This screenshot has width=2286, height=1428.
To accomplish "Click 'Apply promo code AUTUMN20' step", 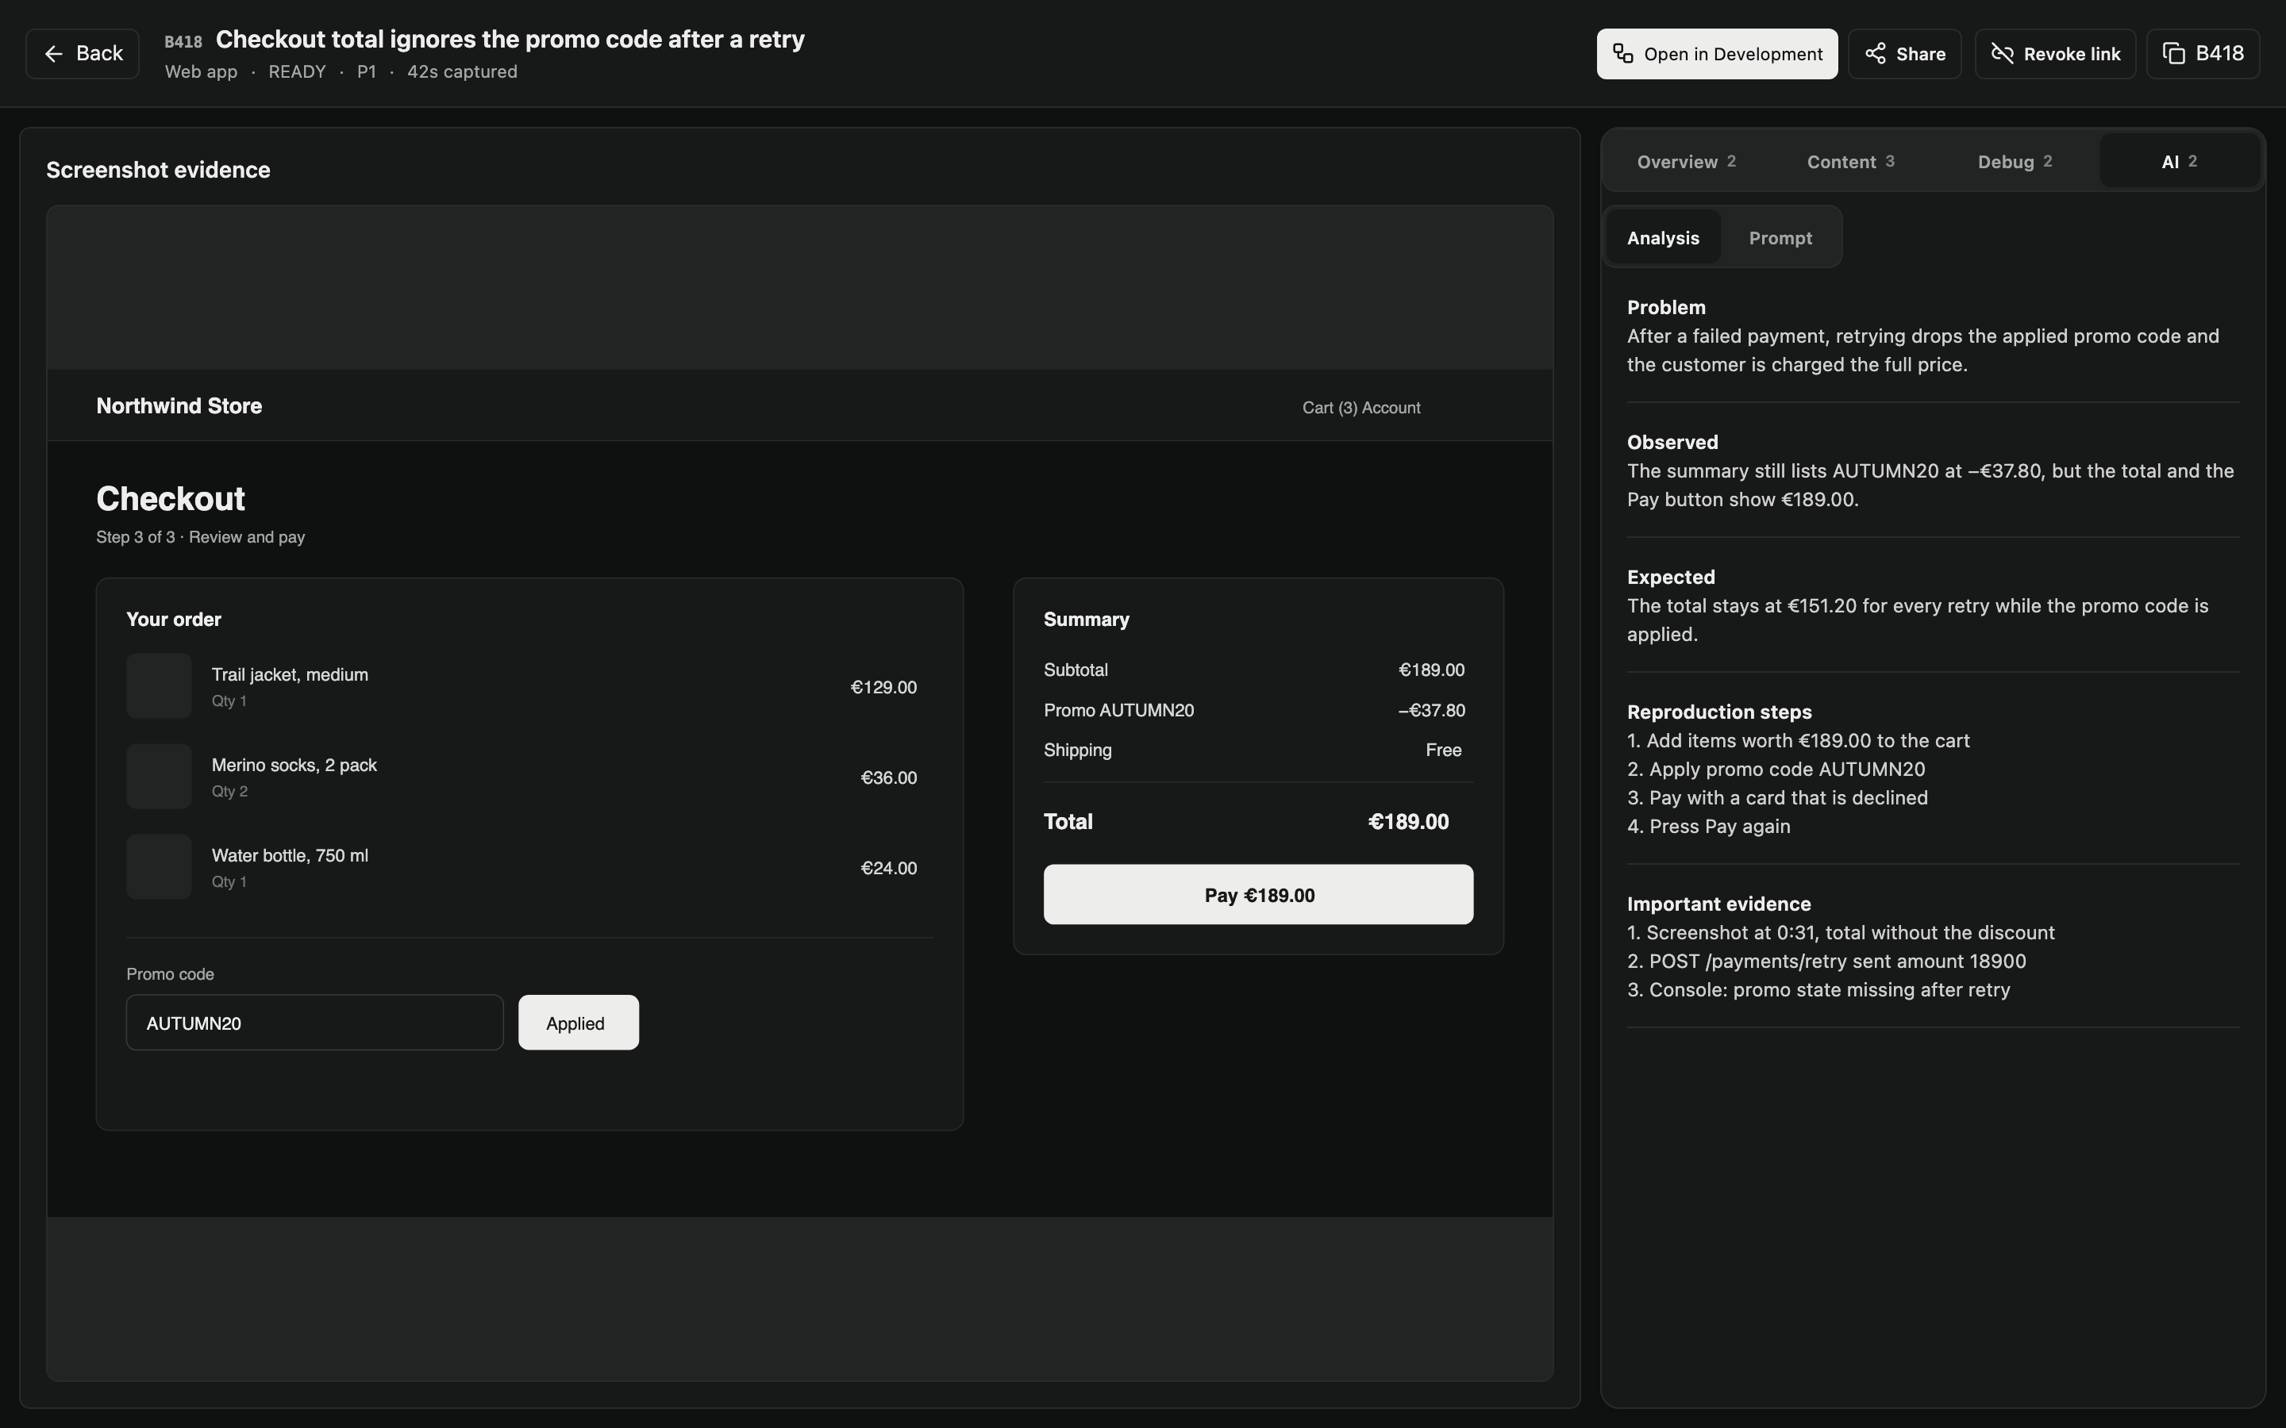I will click(x=1776, y=770).
